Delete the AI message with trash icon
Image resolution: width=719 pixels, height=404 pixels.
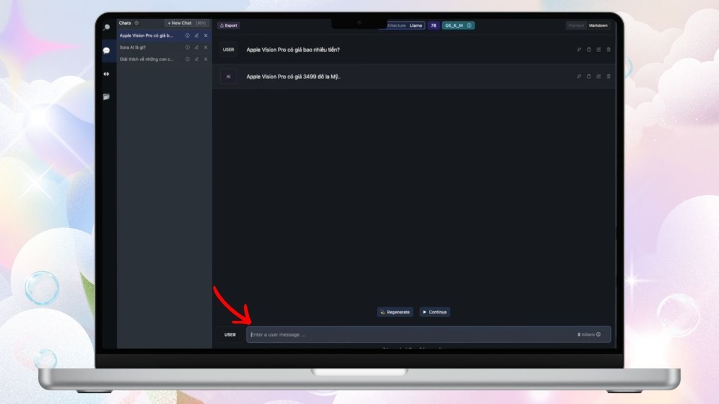coord(608,77)
